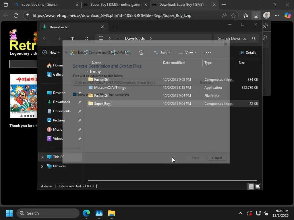The width and height of the screenshot is (294, 220).
Task: Open the Edge profile avatar
Action: pyautogui.click(x=266, y=15)
